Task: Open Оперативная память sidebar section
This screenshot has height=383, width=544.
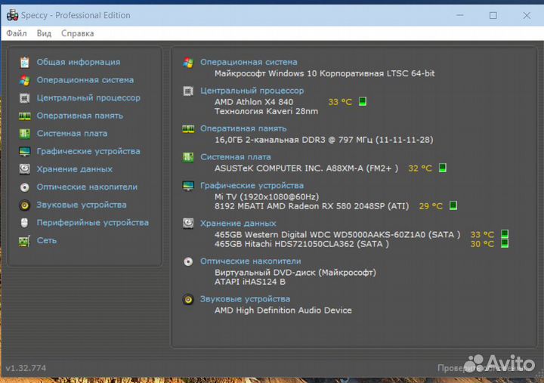Action: coord(80,116)
